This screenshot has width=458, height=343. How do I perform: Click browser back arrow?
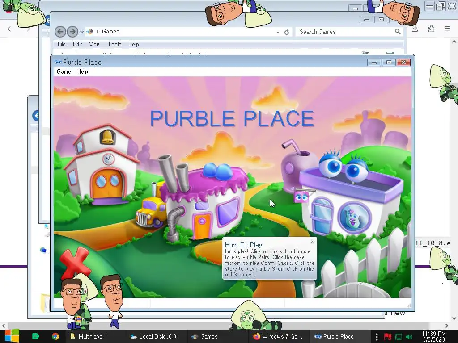11,29
